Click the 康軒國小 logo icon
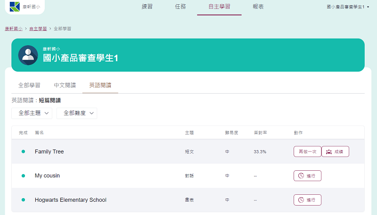Viewport: 377px width, 215px height. click(x=15, y=7)
